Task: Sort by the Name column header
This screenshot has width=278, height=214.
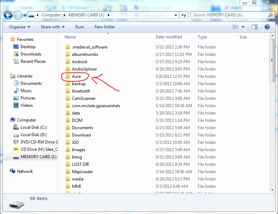Action: [x=70, y=37]
